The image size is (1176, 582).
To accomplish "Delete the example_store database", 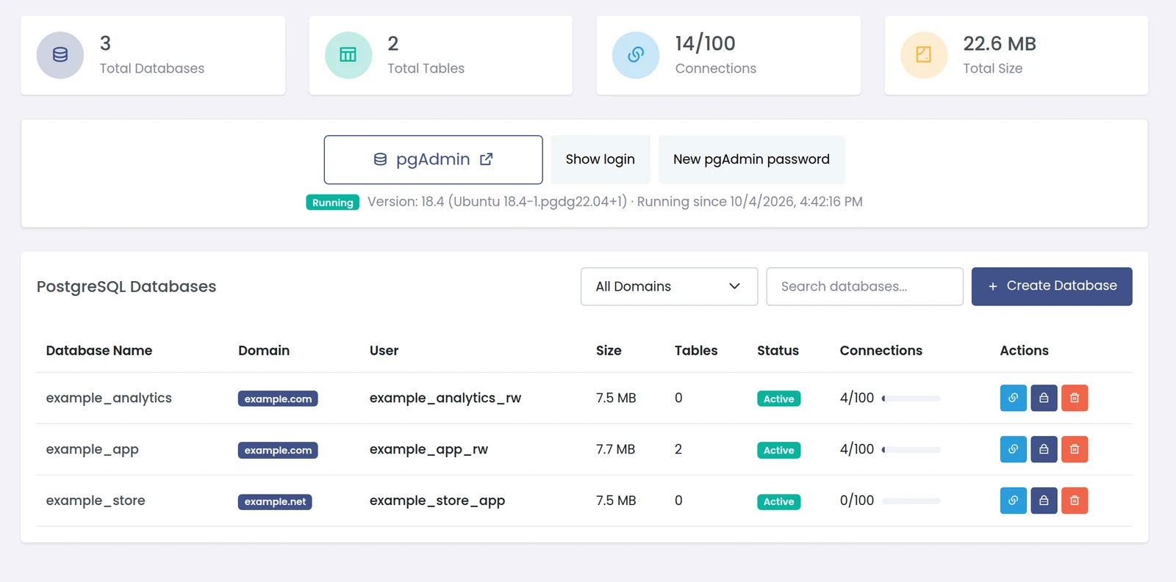I will coord(1075,501).
